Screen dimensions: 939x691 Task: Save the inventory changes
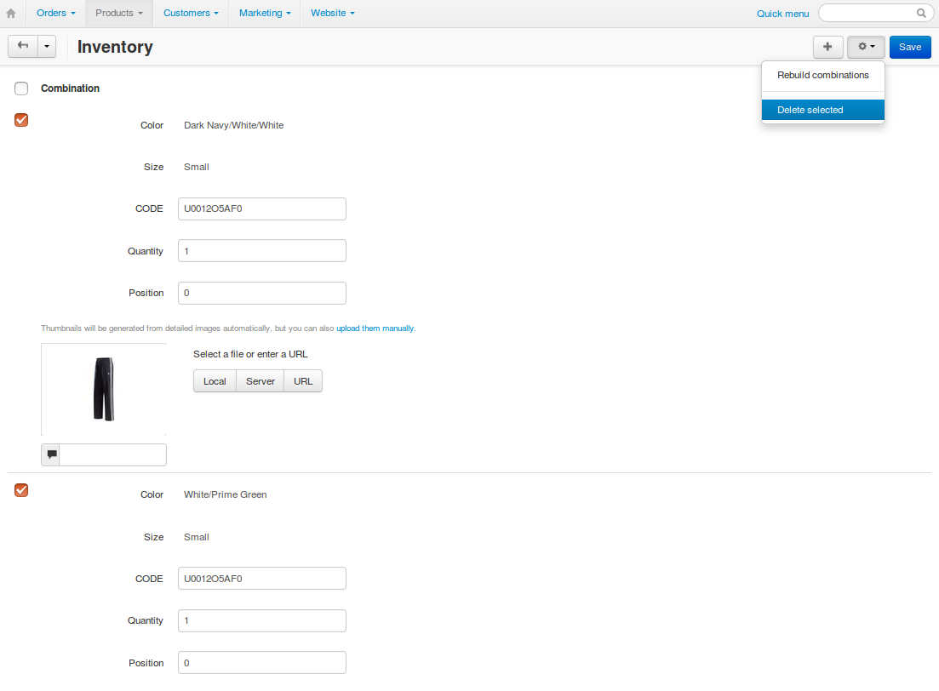[910, 47]
